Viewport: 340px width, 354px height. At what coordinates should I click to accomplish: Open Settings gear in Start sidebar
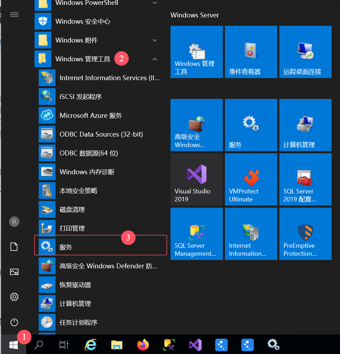pos(14,297)
